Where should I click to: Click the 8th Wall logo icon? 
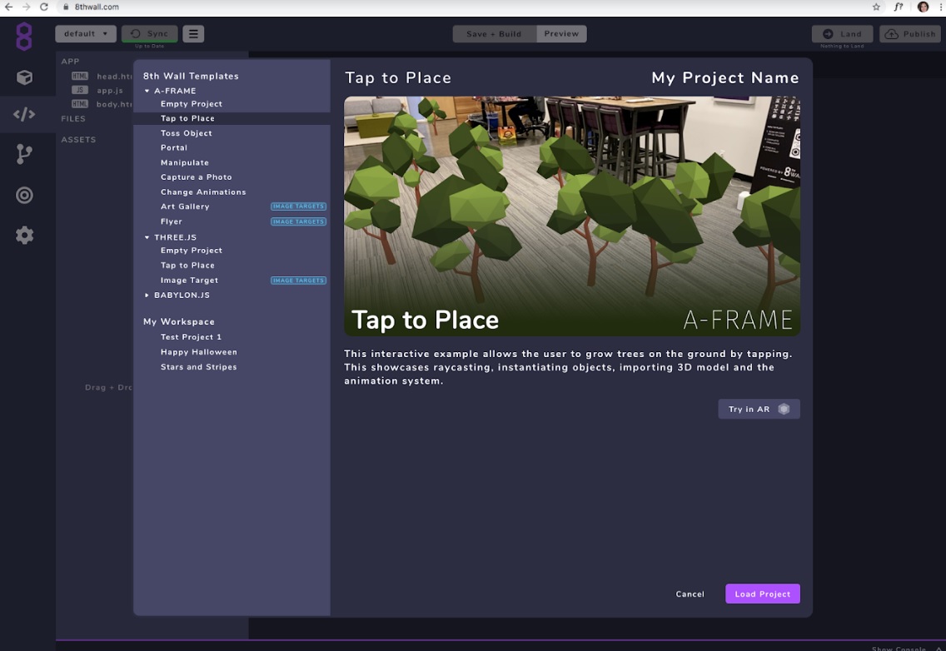(x=24, y=36)
